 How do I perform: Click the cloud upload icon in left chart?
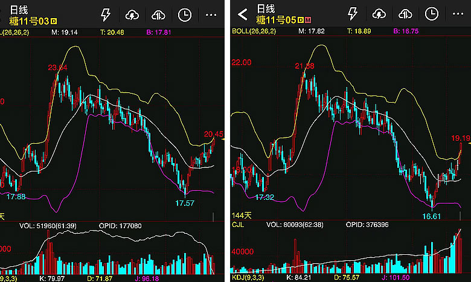pyautogui.click(x=158, y=14)
